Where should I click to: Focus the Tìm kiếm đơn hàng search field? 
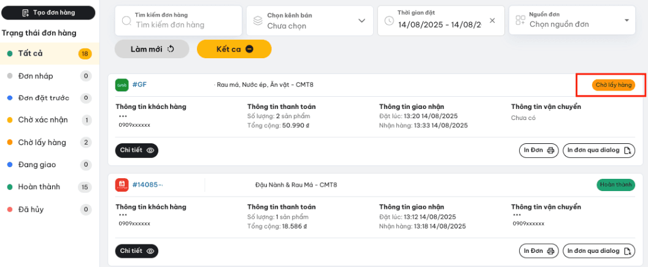178,21
